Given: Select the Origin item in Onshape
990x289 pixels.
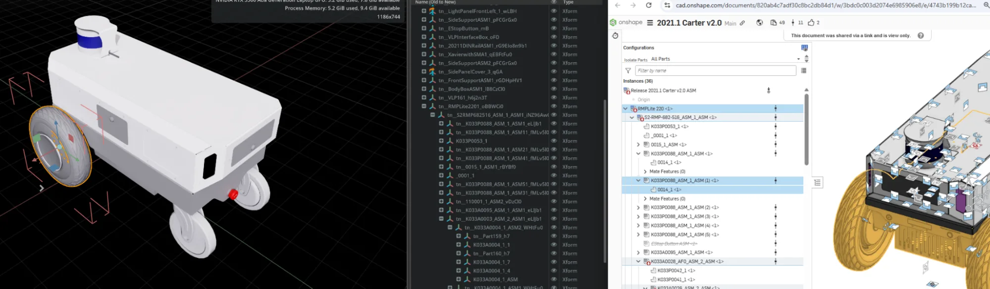Looking at the screenshot, I should tap(643, 99).
